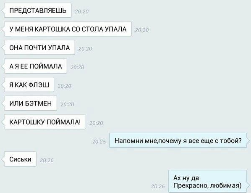Viewport: 251px width, 193px height.
Task: Tap the 20:25 timestamp of outgoing reply
Action: pos(99,142)
